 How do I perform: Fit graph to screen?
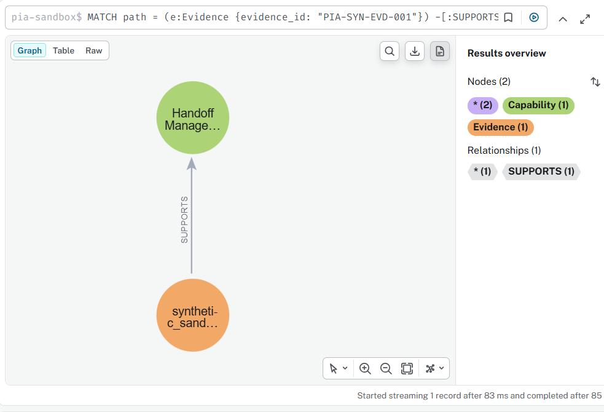click(407, 369)
